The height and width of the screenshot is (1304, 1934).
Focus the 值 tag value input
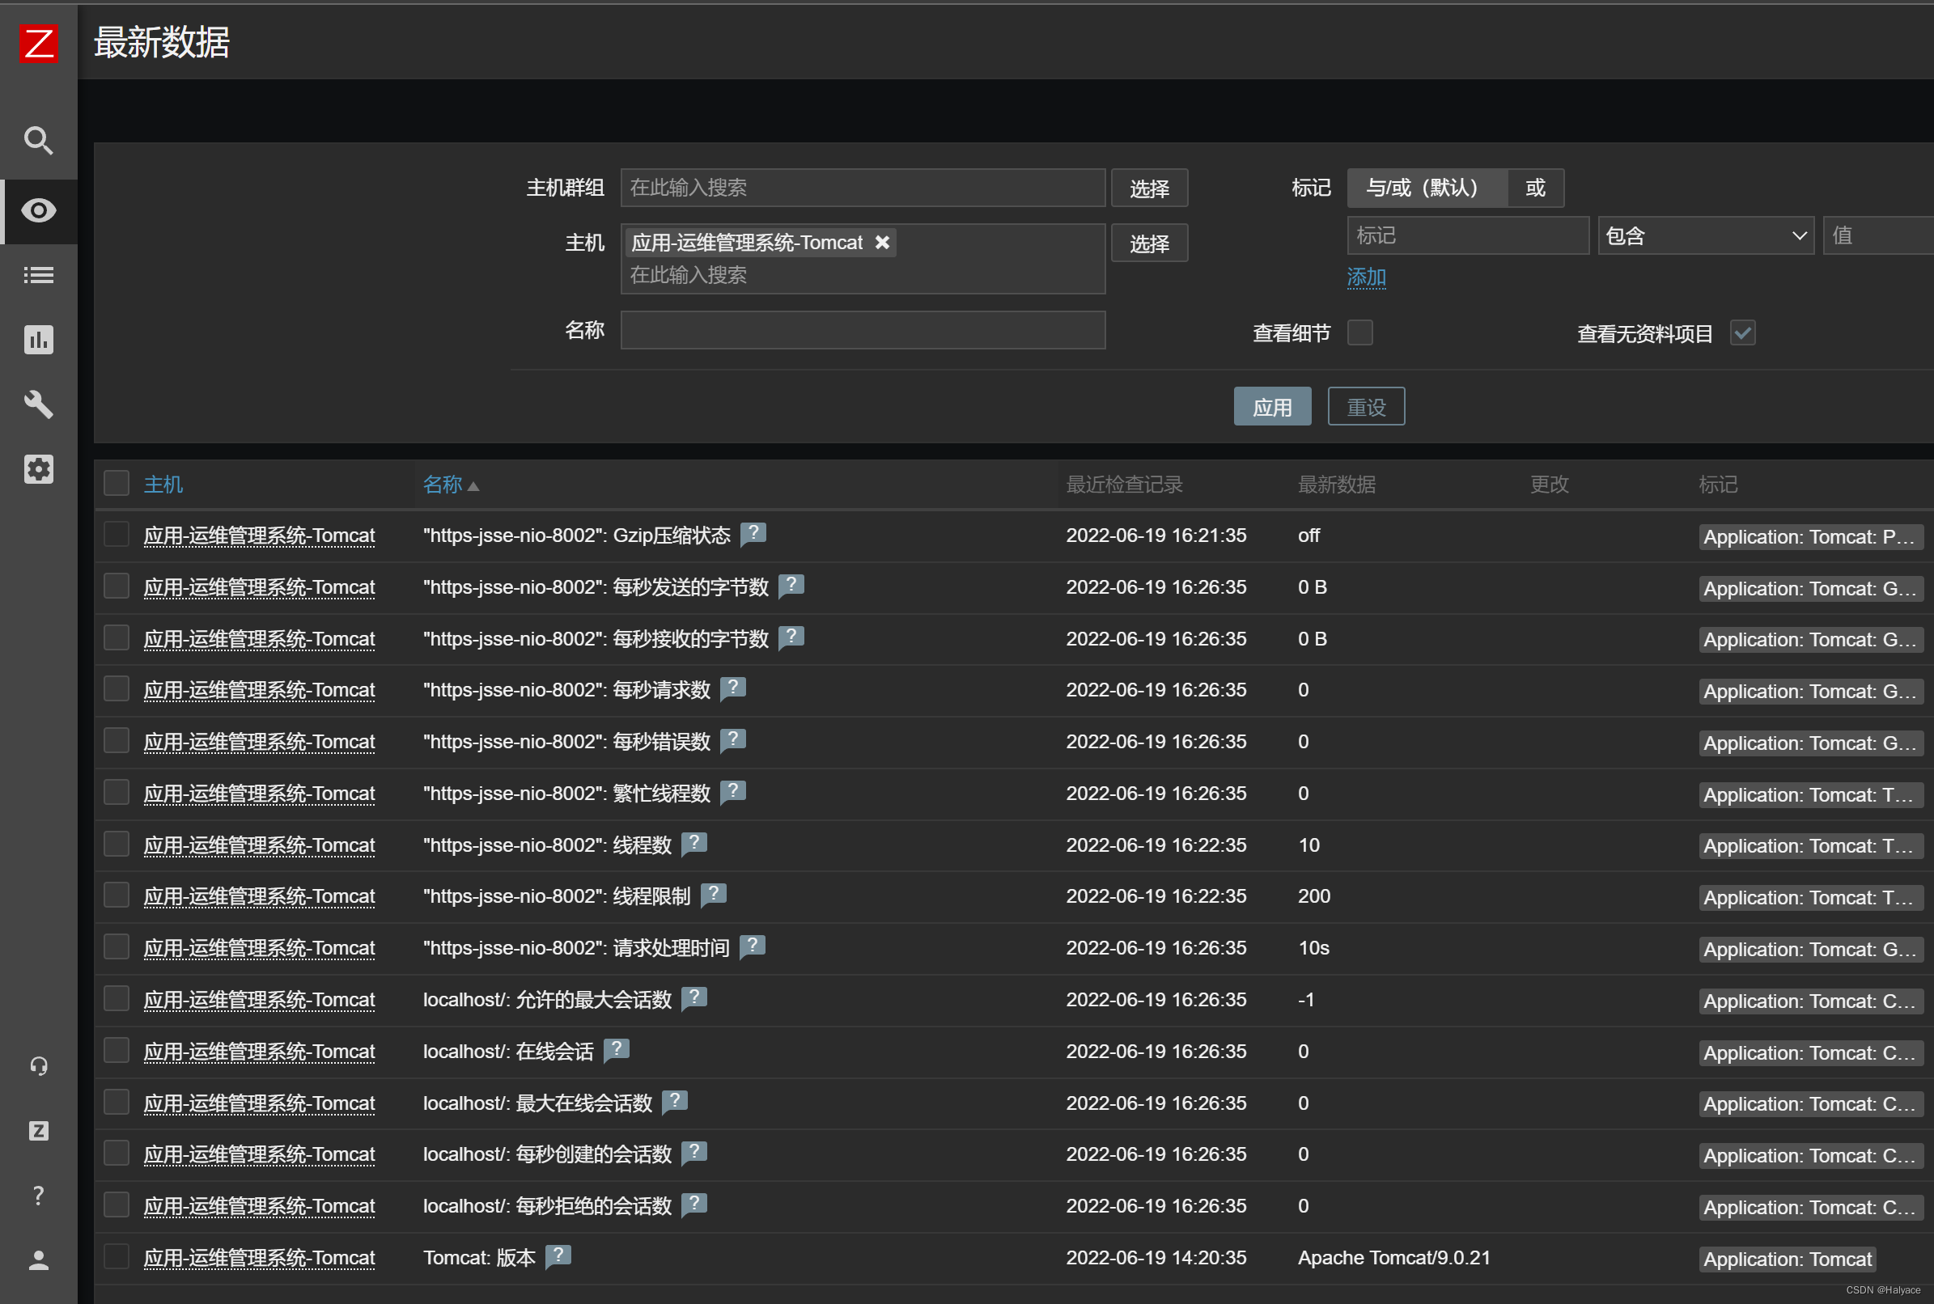(1878, 235)
